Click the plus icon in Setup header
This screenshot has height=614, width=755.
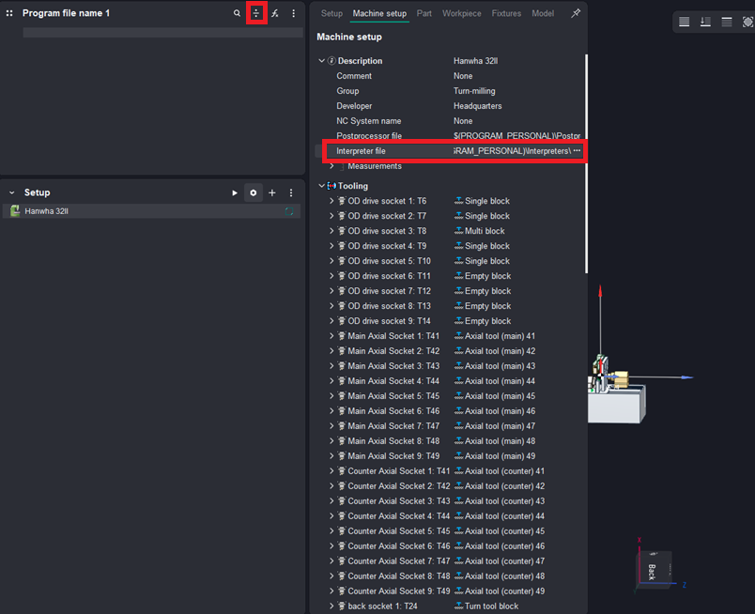(x=272, y=192)
